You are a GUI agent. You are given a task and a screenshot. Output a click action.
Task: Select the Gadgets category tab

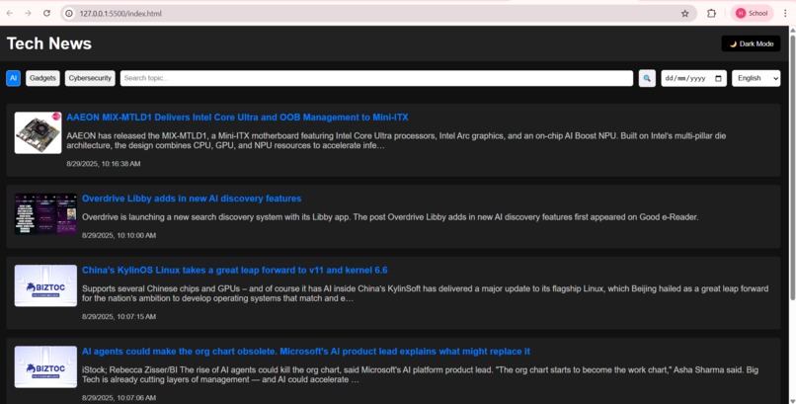pyautogui.click(x=42, y=78)
